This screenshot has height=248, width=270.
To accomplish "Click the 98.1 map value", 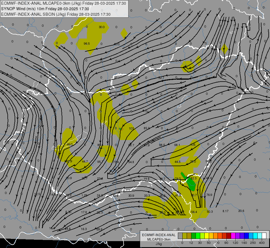I will coord(177,145).
